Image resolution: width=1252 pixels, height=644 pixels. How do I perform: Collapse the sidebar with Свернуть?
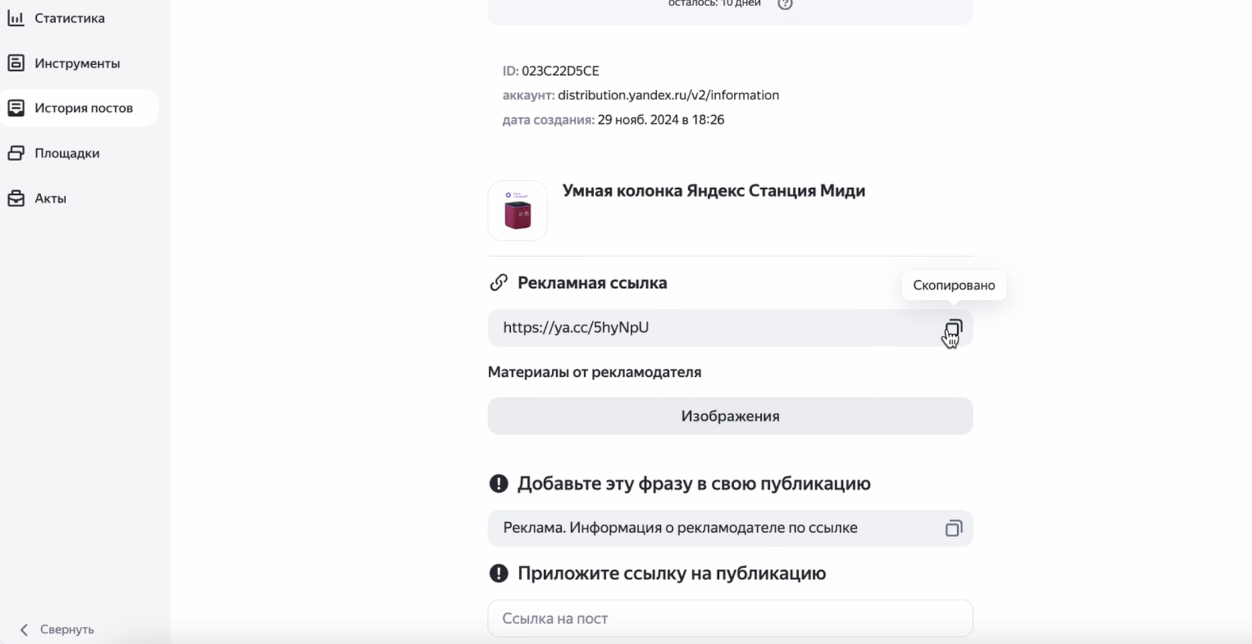coord(67,629)
